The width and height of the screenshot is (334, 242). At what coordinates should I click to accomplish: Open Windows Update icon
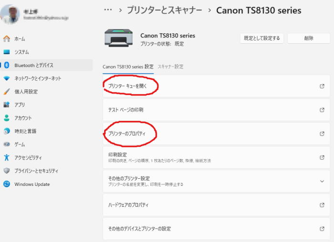click(x=7, y=184)
